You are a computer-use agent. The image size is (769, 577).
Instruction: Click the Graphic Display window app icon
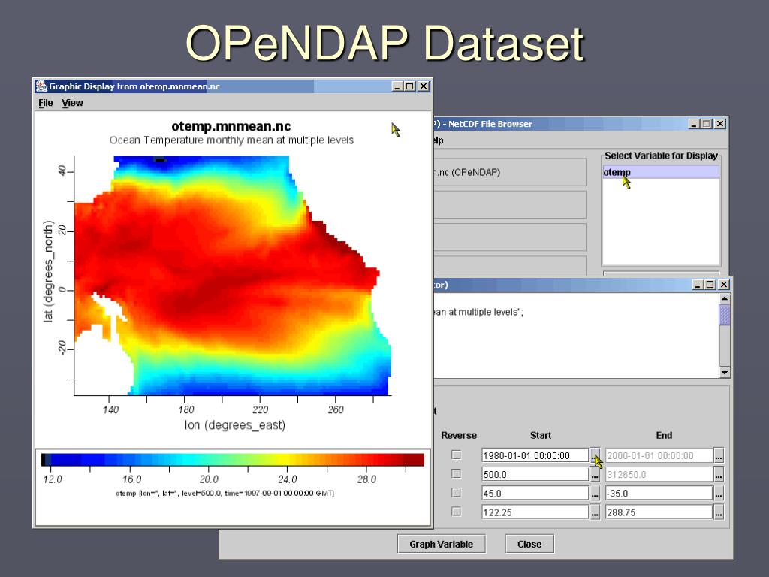pyautogui.click(x=42, y=86)
